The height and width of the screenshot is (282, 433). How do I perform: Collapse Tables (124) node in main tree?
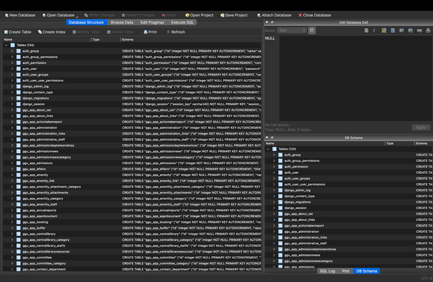click(x=6, y=45)
